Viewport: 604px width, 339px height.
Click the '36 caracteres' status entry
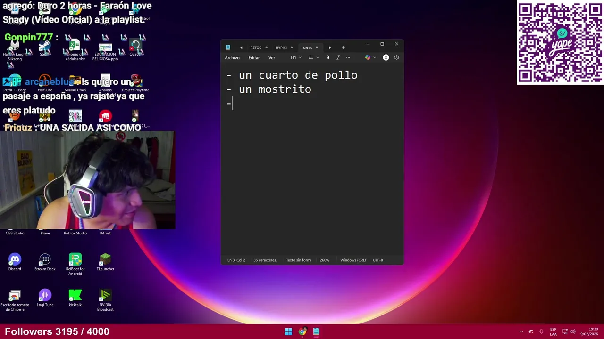click(x=265, y=260)
